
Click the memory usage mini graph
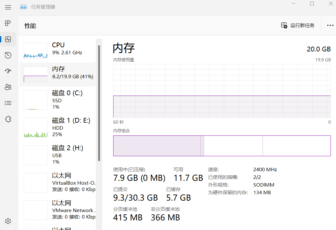point(36,74)
